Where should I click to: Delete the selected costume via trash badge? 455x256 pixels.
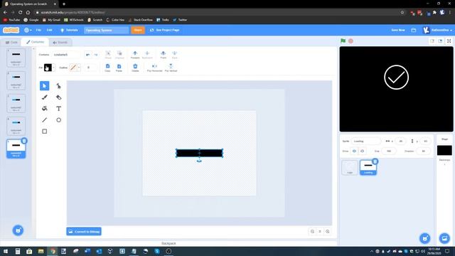(24, 141)
